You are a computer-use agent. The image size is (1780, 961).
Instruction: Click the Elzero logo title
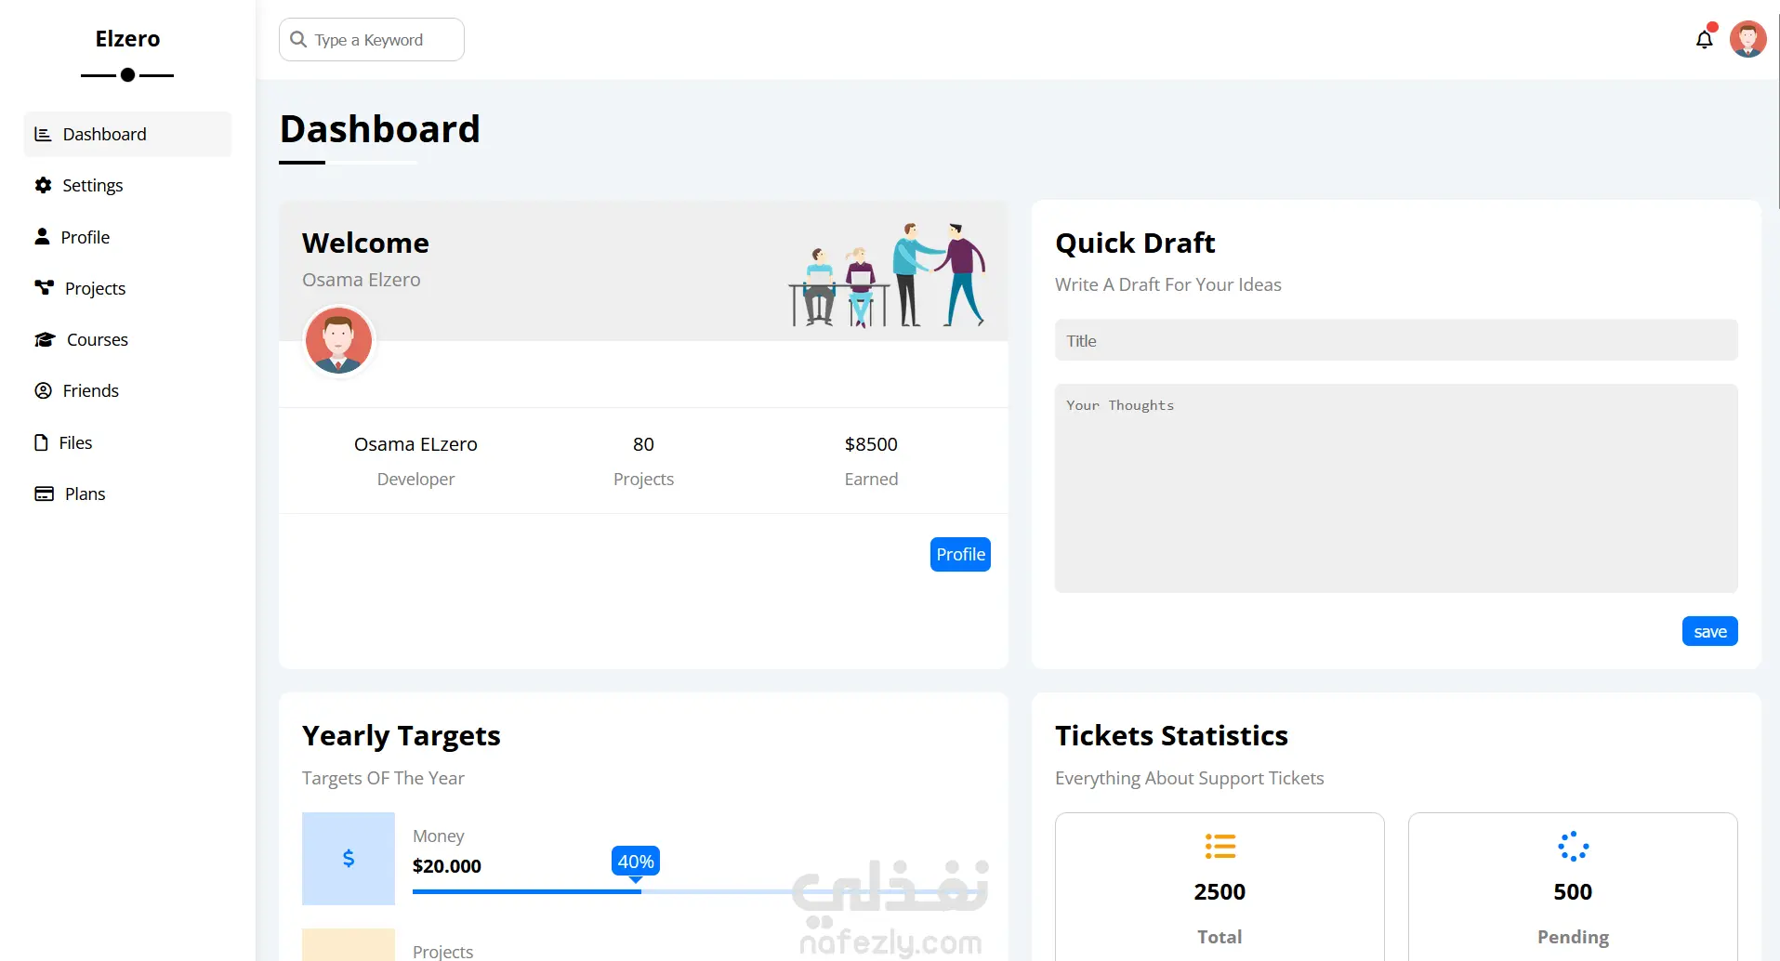click(127, 39)
